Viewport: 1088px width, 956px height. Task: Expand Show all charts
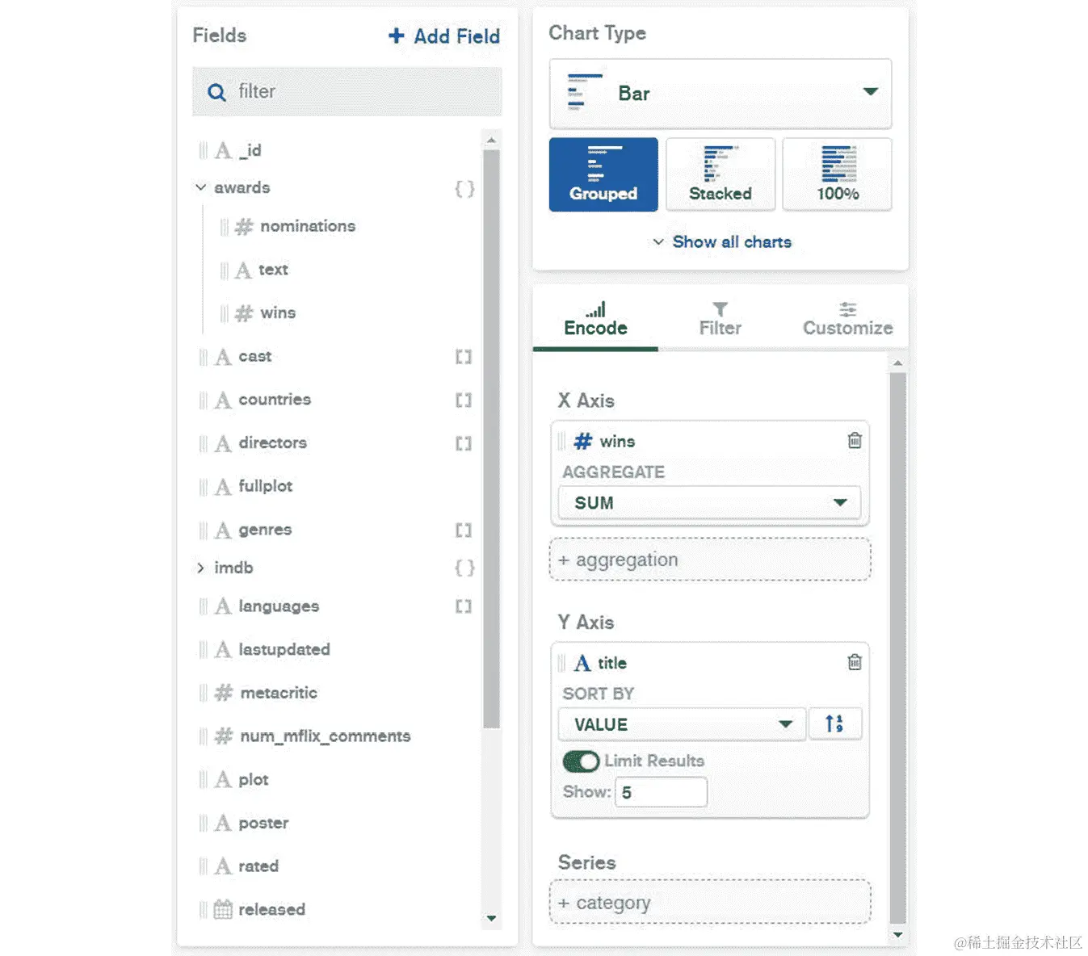tap(721, 242)
